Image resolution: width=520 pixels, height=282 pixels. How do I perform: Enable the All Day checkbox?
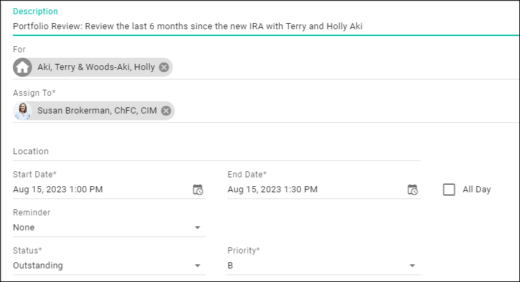coord(449,190)
